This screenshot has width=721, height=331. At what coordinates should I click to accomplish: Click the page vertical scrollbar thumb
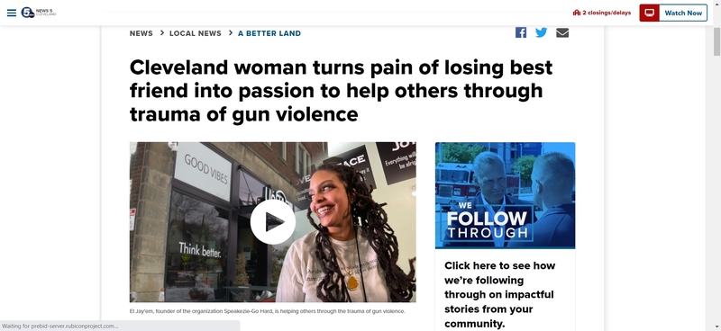716,41
